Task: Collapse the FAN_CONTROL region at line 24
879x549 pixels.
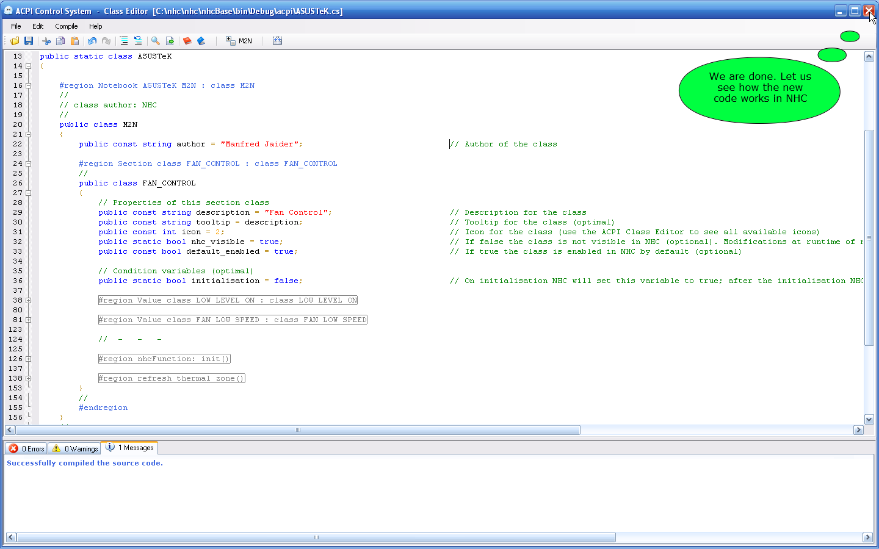Action: (x=28, y=163)
